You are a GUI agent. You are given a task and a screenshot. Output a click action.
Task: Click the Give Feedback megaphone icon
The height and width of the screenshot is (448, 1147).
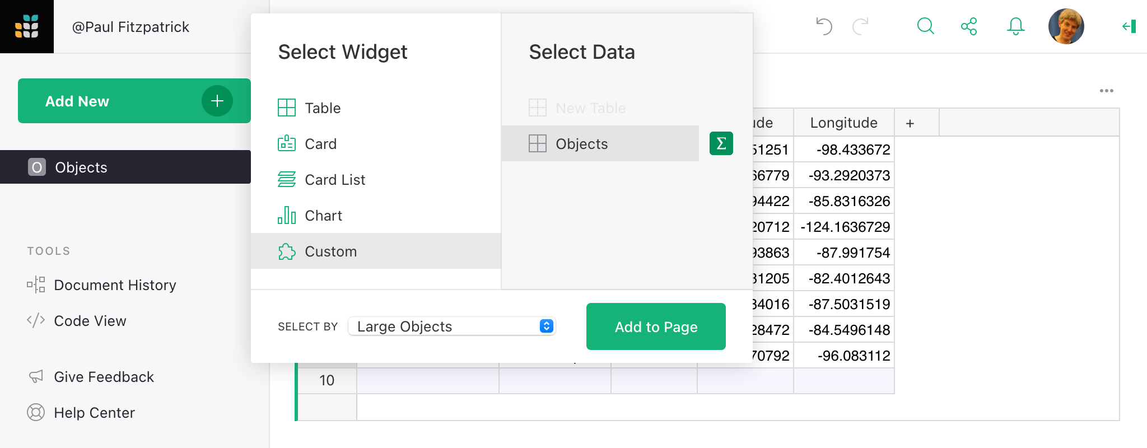[36, 376]
